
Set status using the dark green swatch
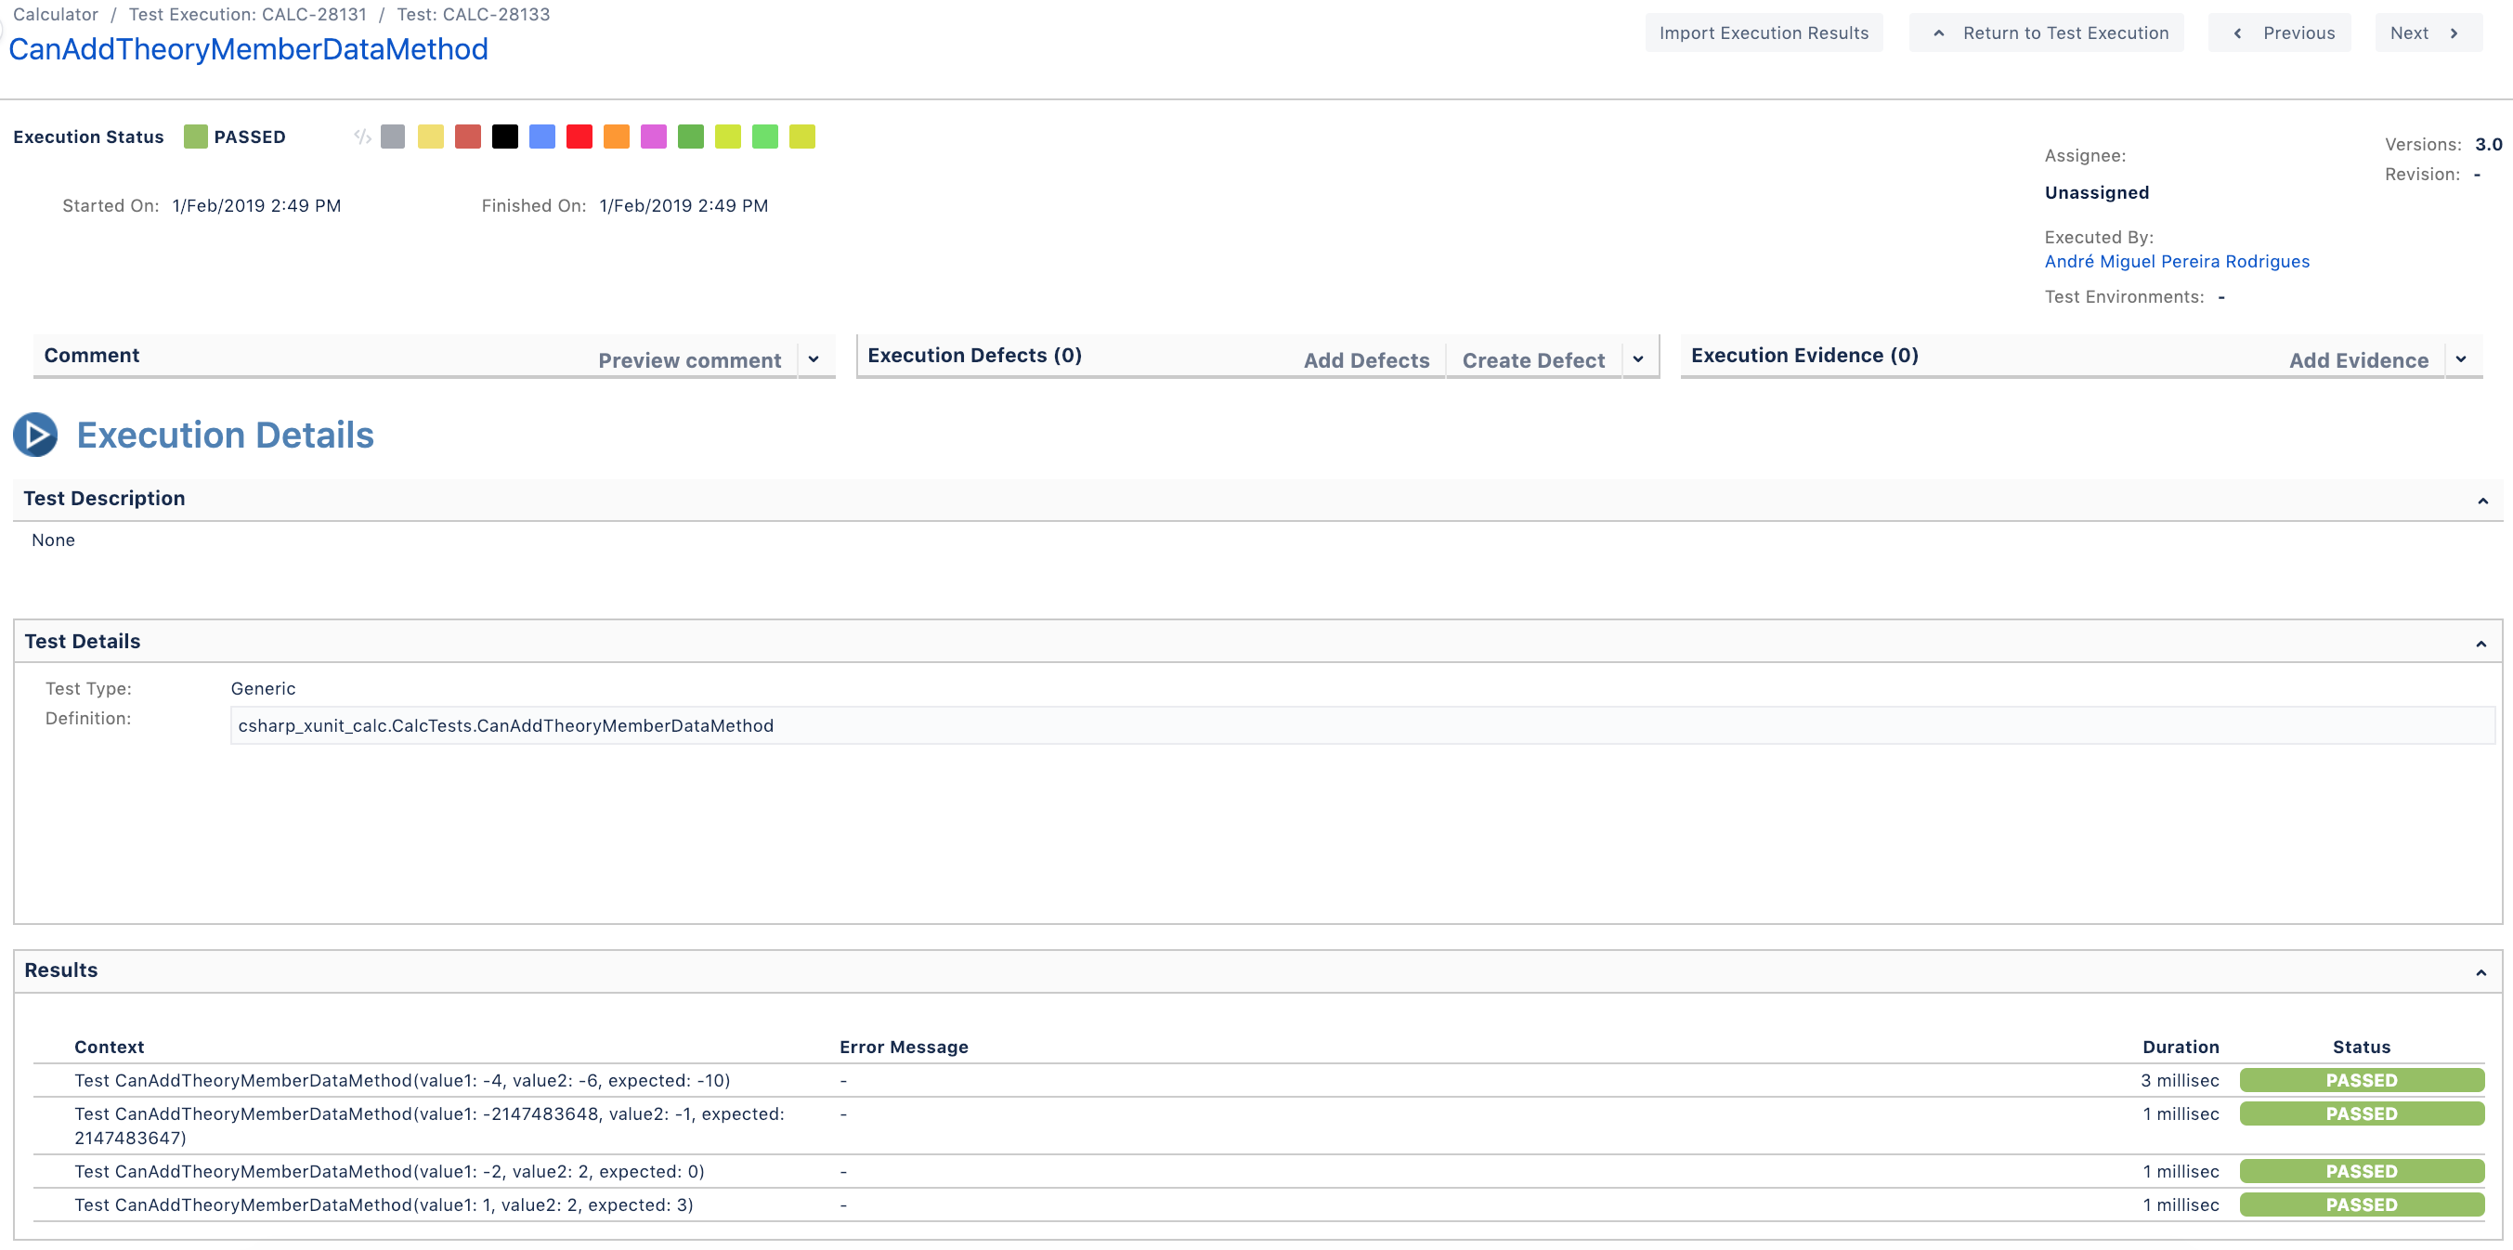(x=691, y=137)
